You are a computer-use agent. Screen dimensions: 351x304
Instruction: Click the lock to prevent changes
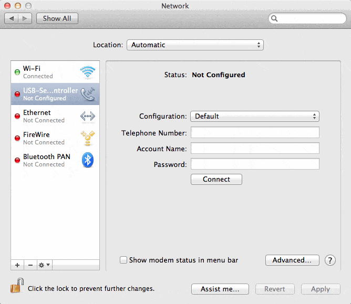pyautogui.click(x=17, y=286)
